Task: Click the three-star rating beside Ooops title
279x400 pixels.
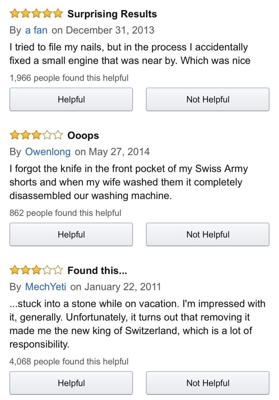Action: [x=36, y=136]
